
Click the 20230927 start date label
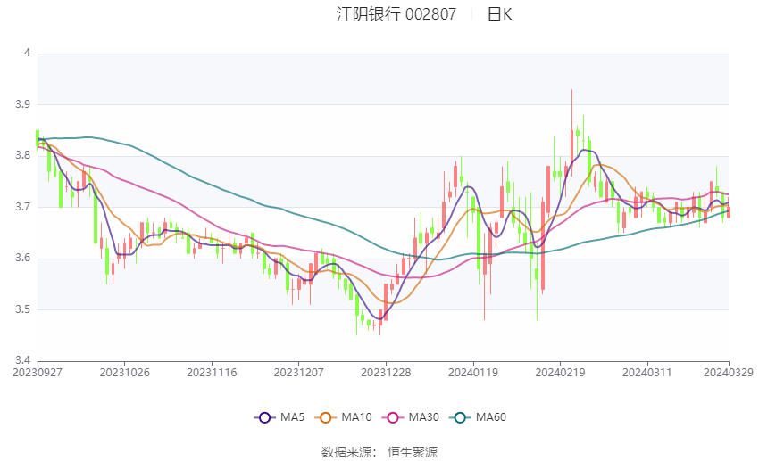tap(38, 373)
